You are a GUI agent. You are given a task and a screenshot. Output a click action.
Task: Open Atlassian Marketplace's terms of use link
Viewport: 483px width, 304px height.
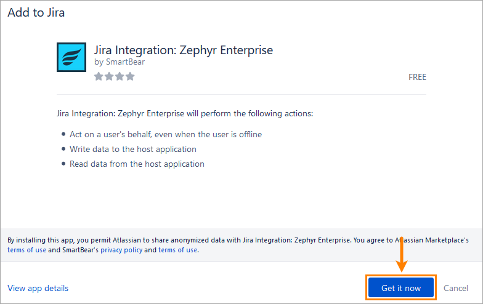pyautogui.click(x=26, y=250)
